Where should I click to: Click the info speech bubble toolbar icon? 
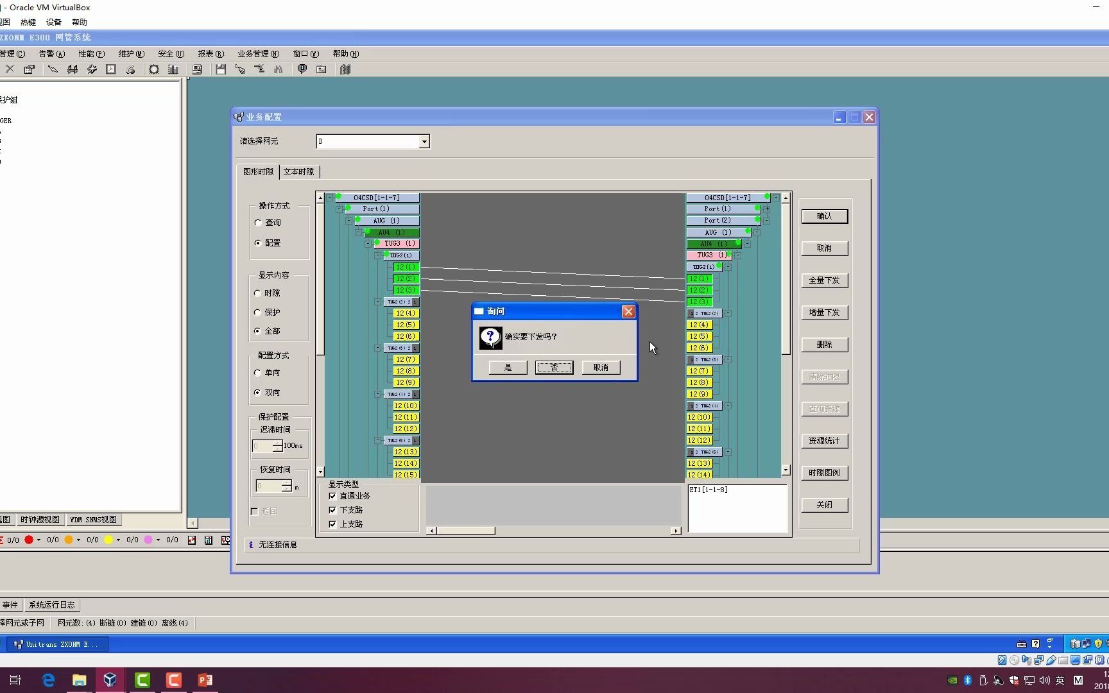(302, 69)
